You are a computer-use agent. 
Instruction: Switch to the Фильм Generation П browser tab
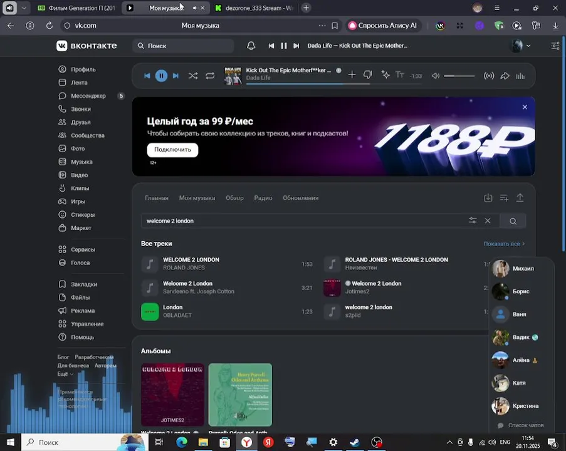[77, 8]
